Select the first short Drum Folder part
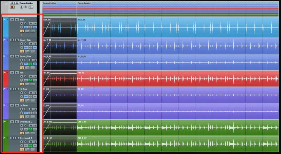This screenshot has width=281, height=154. point(60,9)
